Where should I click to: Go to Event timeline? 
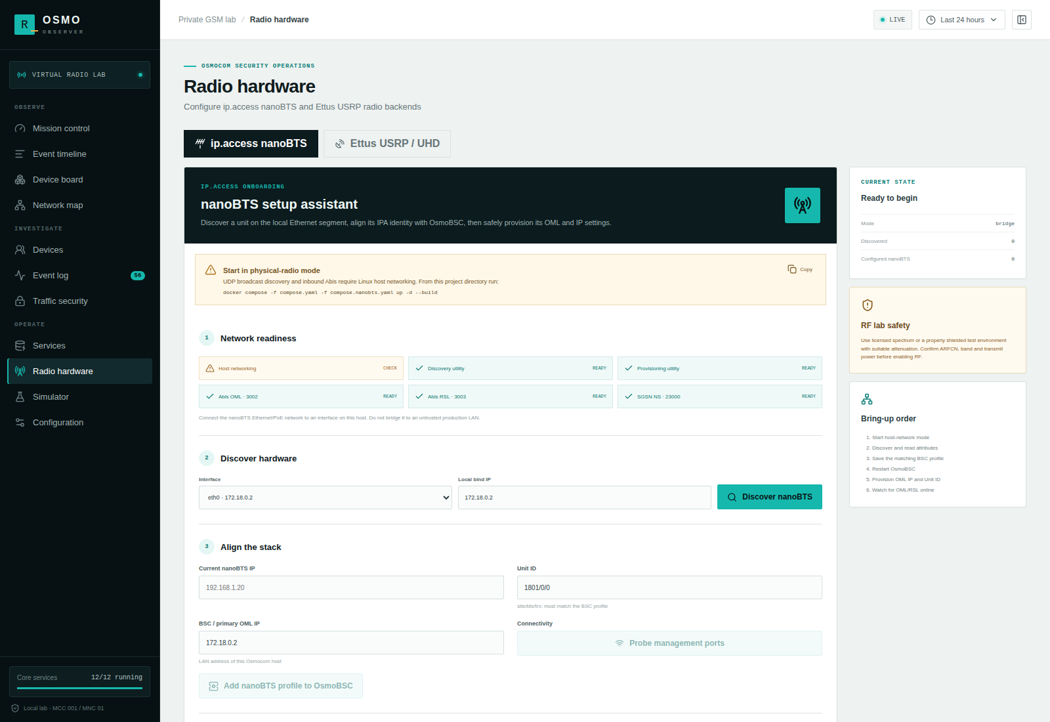pos(79,154)
